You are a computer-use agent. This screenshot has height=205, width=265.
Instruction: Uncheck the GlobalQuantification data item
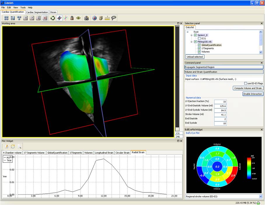tap(199, 45)
